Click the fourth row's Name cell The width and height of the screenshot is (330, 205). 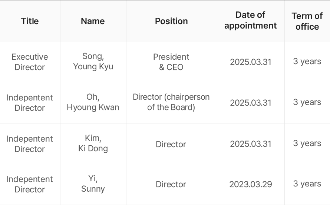click(x=93, y=184)
